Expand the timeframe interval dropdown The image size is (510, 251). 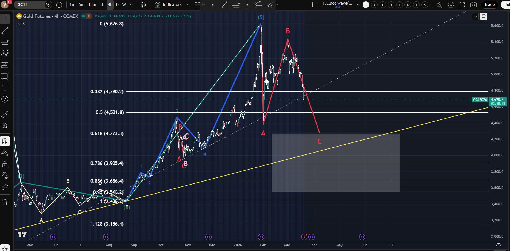(x=132, y=5)
